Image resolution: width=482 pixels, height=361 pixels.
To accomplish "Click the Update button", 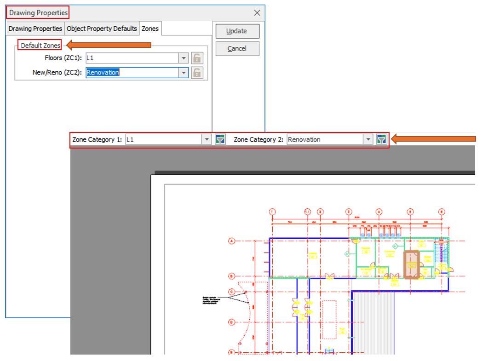I will pyautogui.click(x=237, y=31).
